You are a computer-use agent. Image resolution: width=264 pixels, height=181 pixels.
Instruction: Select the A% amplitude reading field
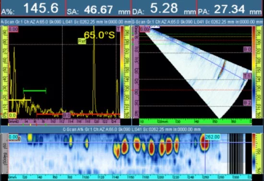pos(33,8)
